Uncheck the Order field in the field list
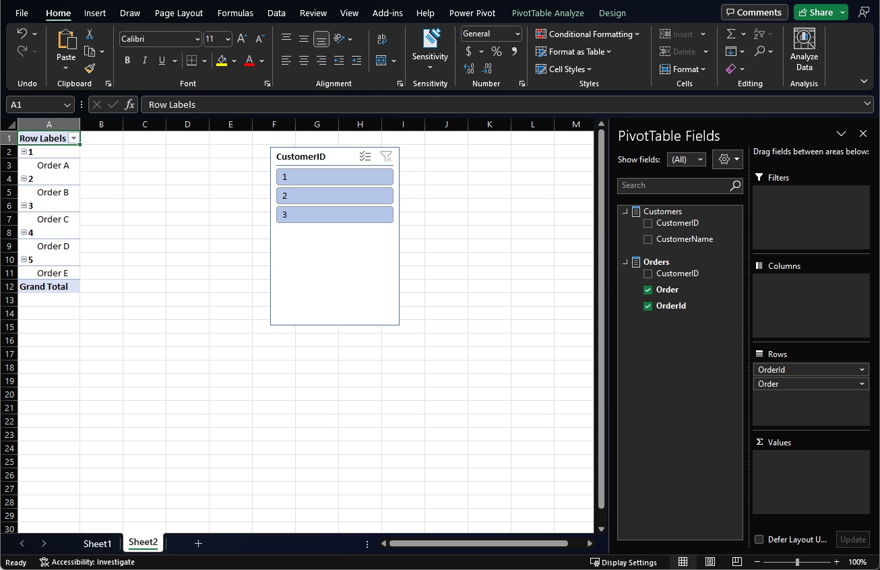 click(x=648, y=289)
